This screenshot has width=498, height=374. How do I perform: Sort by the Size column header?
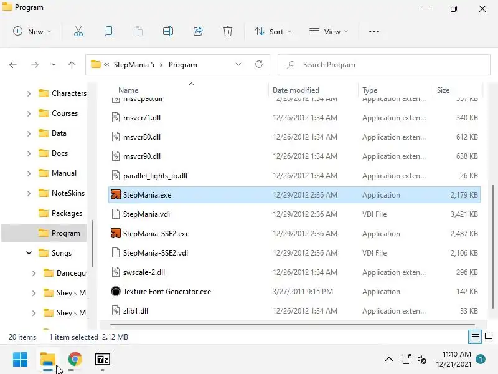pyautogui.click(x=443, y=90)
